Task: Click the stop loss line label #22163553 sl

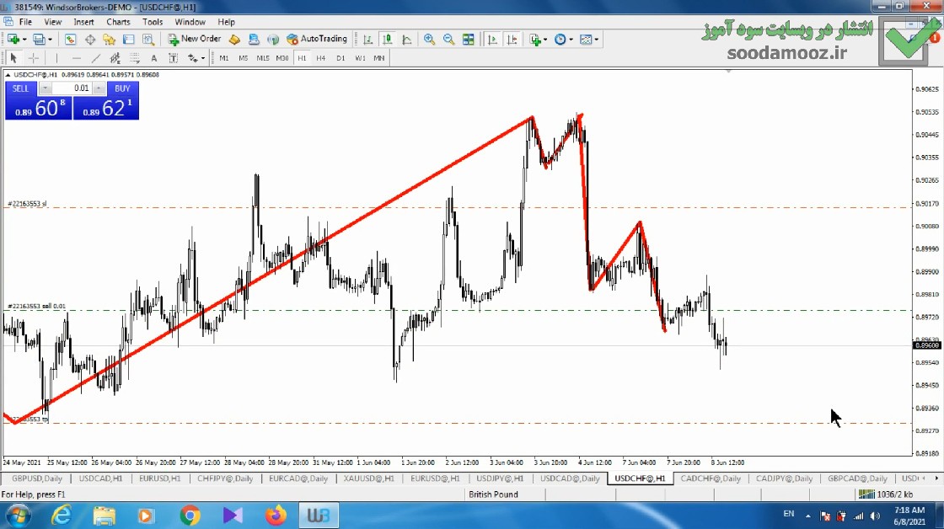Action: [x=27, y=203]
